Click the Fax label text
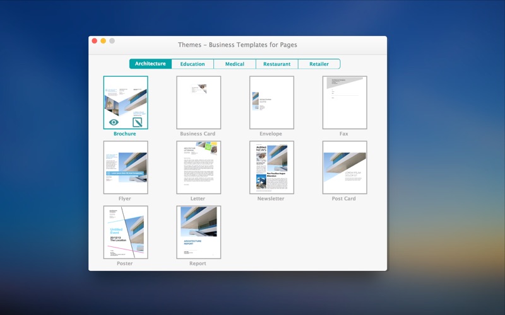Viewport: 505px width, 315px height. pos(343,134)
